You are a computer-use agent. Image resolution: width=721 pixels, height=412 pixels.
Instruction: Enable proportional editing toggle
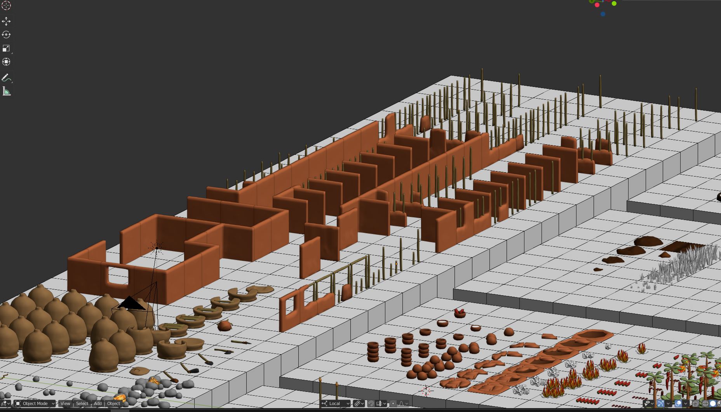[393, 403]
